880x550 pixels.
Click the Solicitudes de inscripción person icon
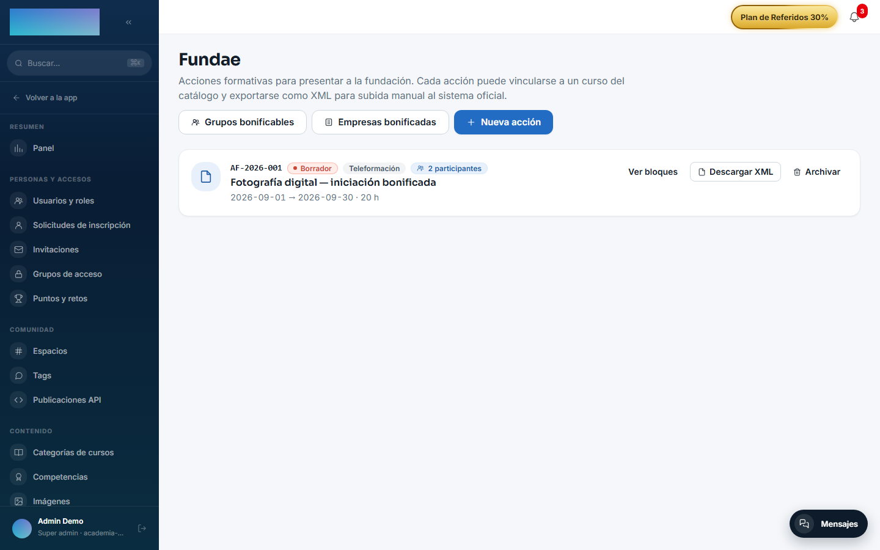point(19,226)
